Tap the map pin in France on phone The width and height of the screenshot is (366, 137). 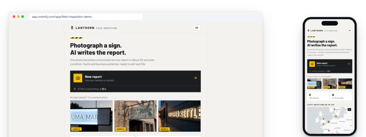[x=329, y=131]
